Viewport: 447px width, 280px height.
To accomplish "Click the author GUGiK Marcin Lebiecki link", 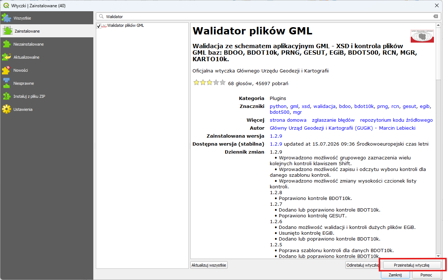I will click(x=342, y=128).
